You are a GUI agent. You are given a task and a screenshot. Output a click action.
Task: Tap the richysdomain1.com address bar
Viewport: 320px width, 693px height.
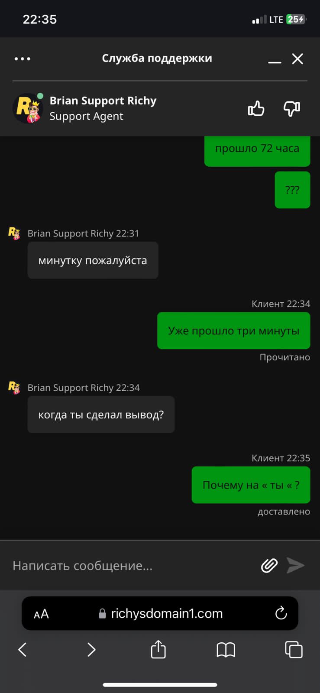[160, 613]
